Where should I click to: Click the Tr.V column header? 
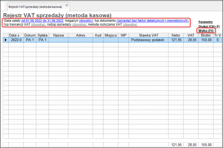[218, 35]
